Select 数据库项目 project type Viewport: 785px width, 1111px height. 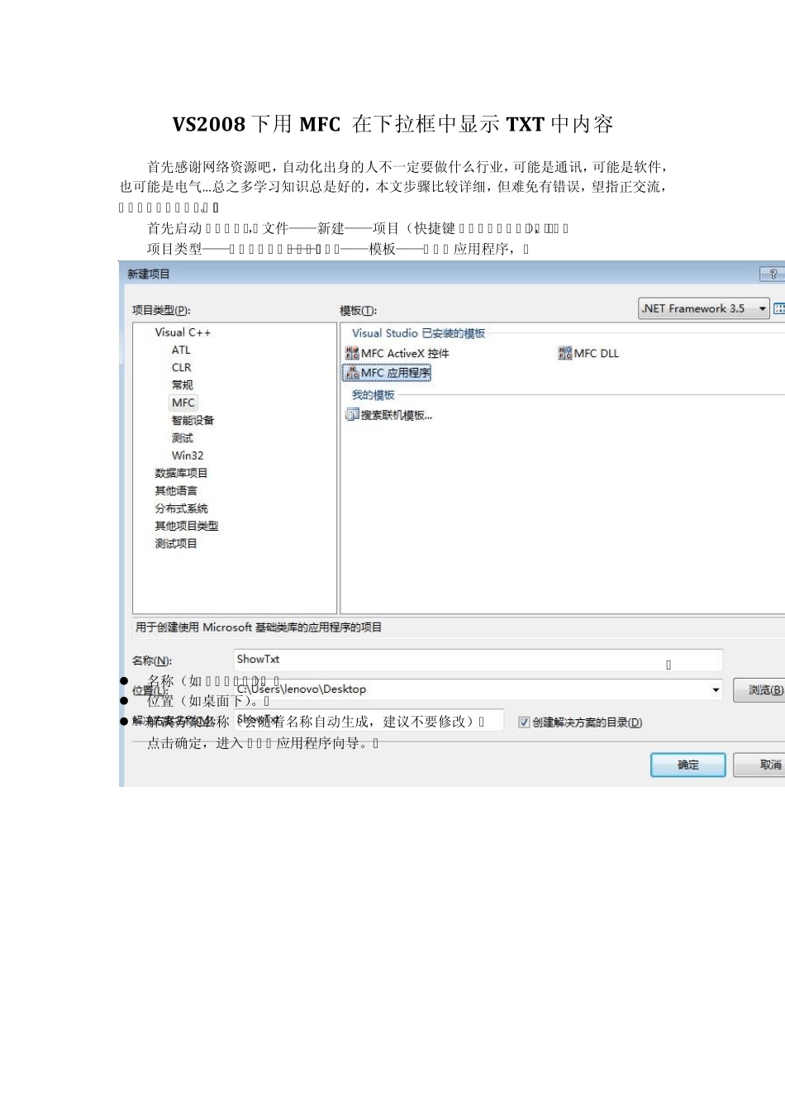click(181, 473)
